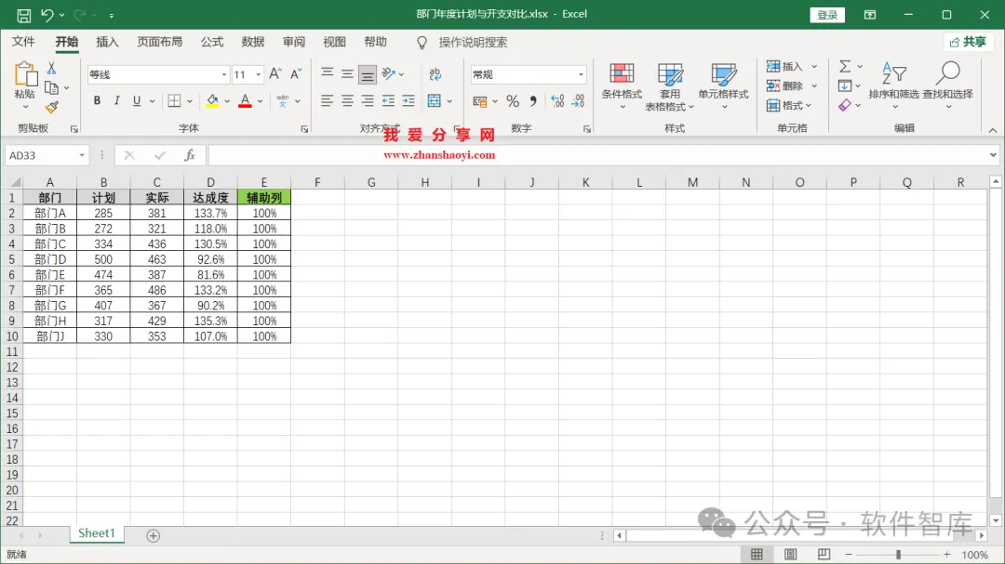Open the Name Box dropdown arrow

tap(81, 155)
